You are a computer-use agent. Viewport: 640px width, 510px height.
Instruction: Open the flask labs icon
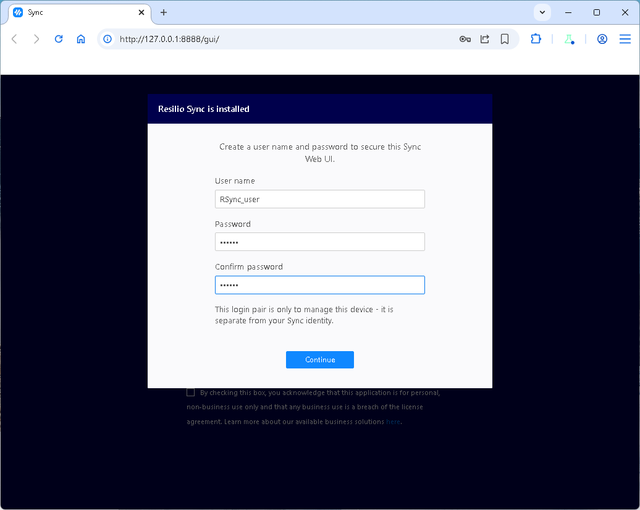(x=569, y=39)
